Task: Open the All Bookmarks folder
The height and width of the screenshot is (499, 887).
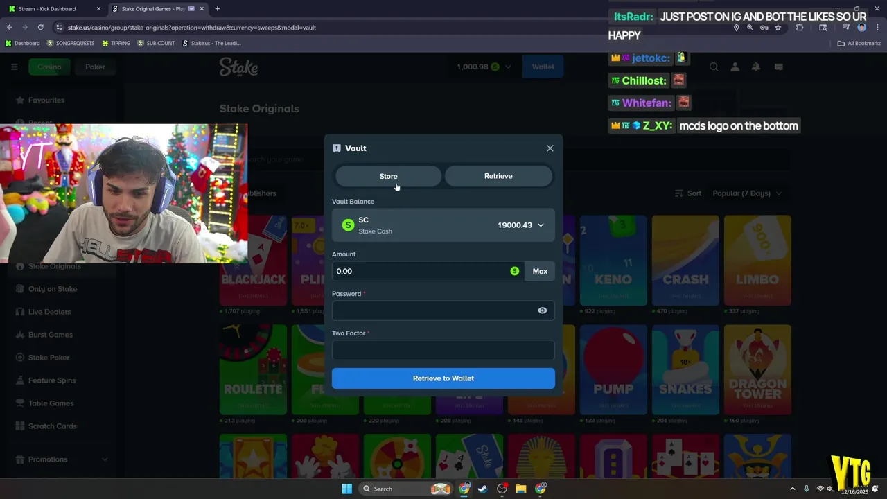Action: (859, 43)
